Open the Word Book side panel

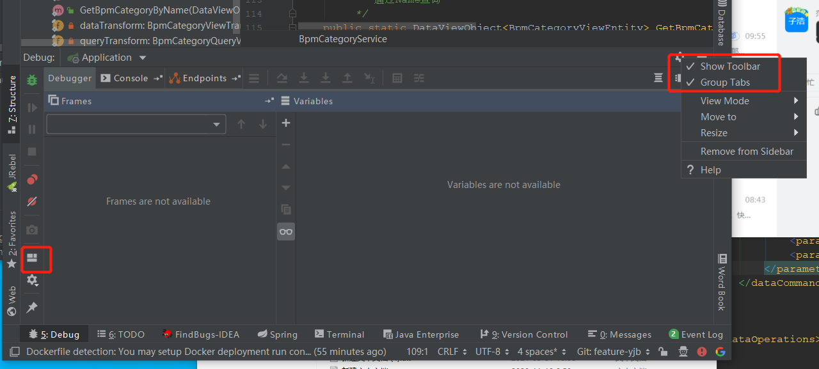(722, 283)
